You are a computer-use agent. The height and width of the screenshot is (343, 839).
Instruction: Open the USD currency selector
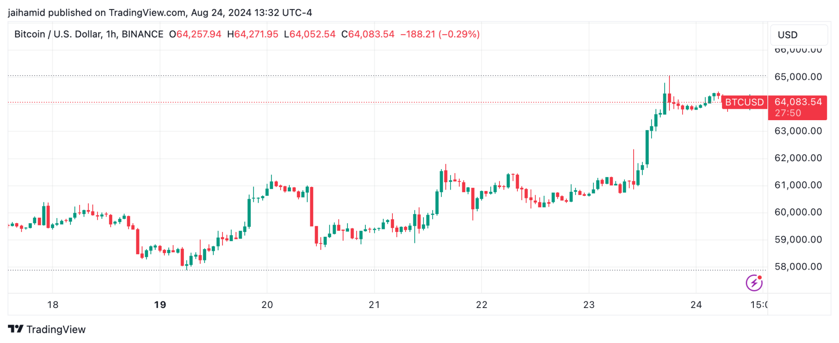pyautogui.click(x=798, y=35)
